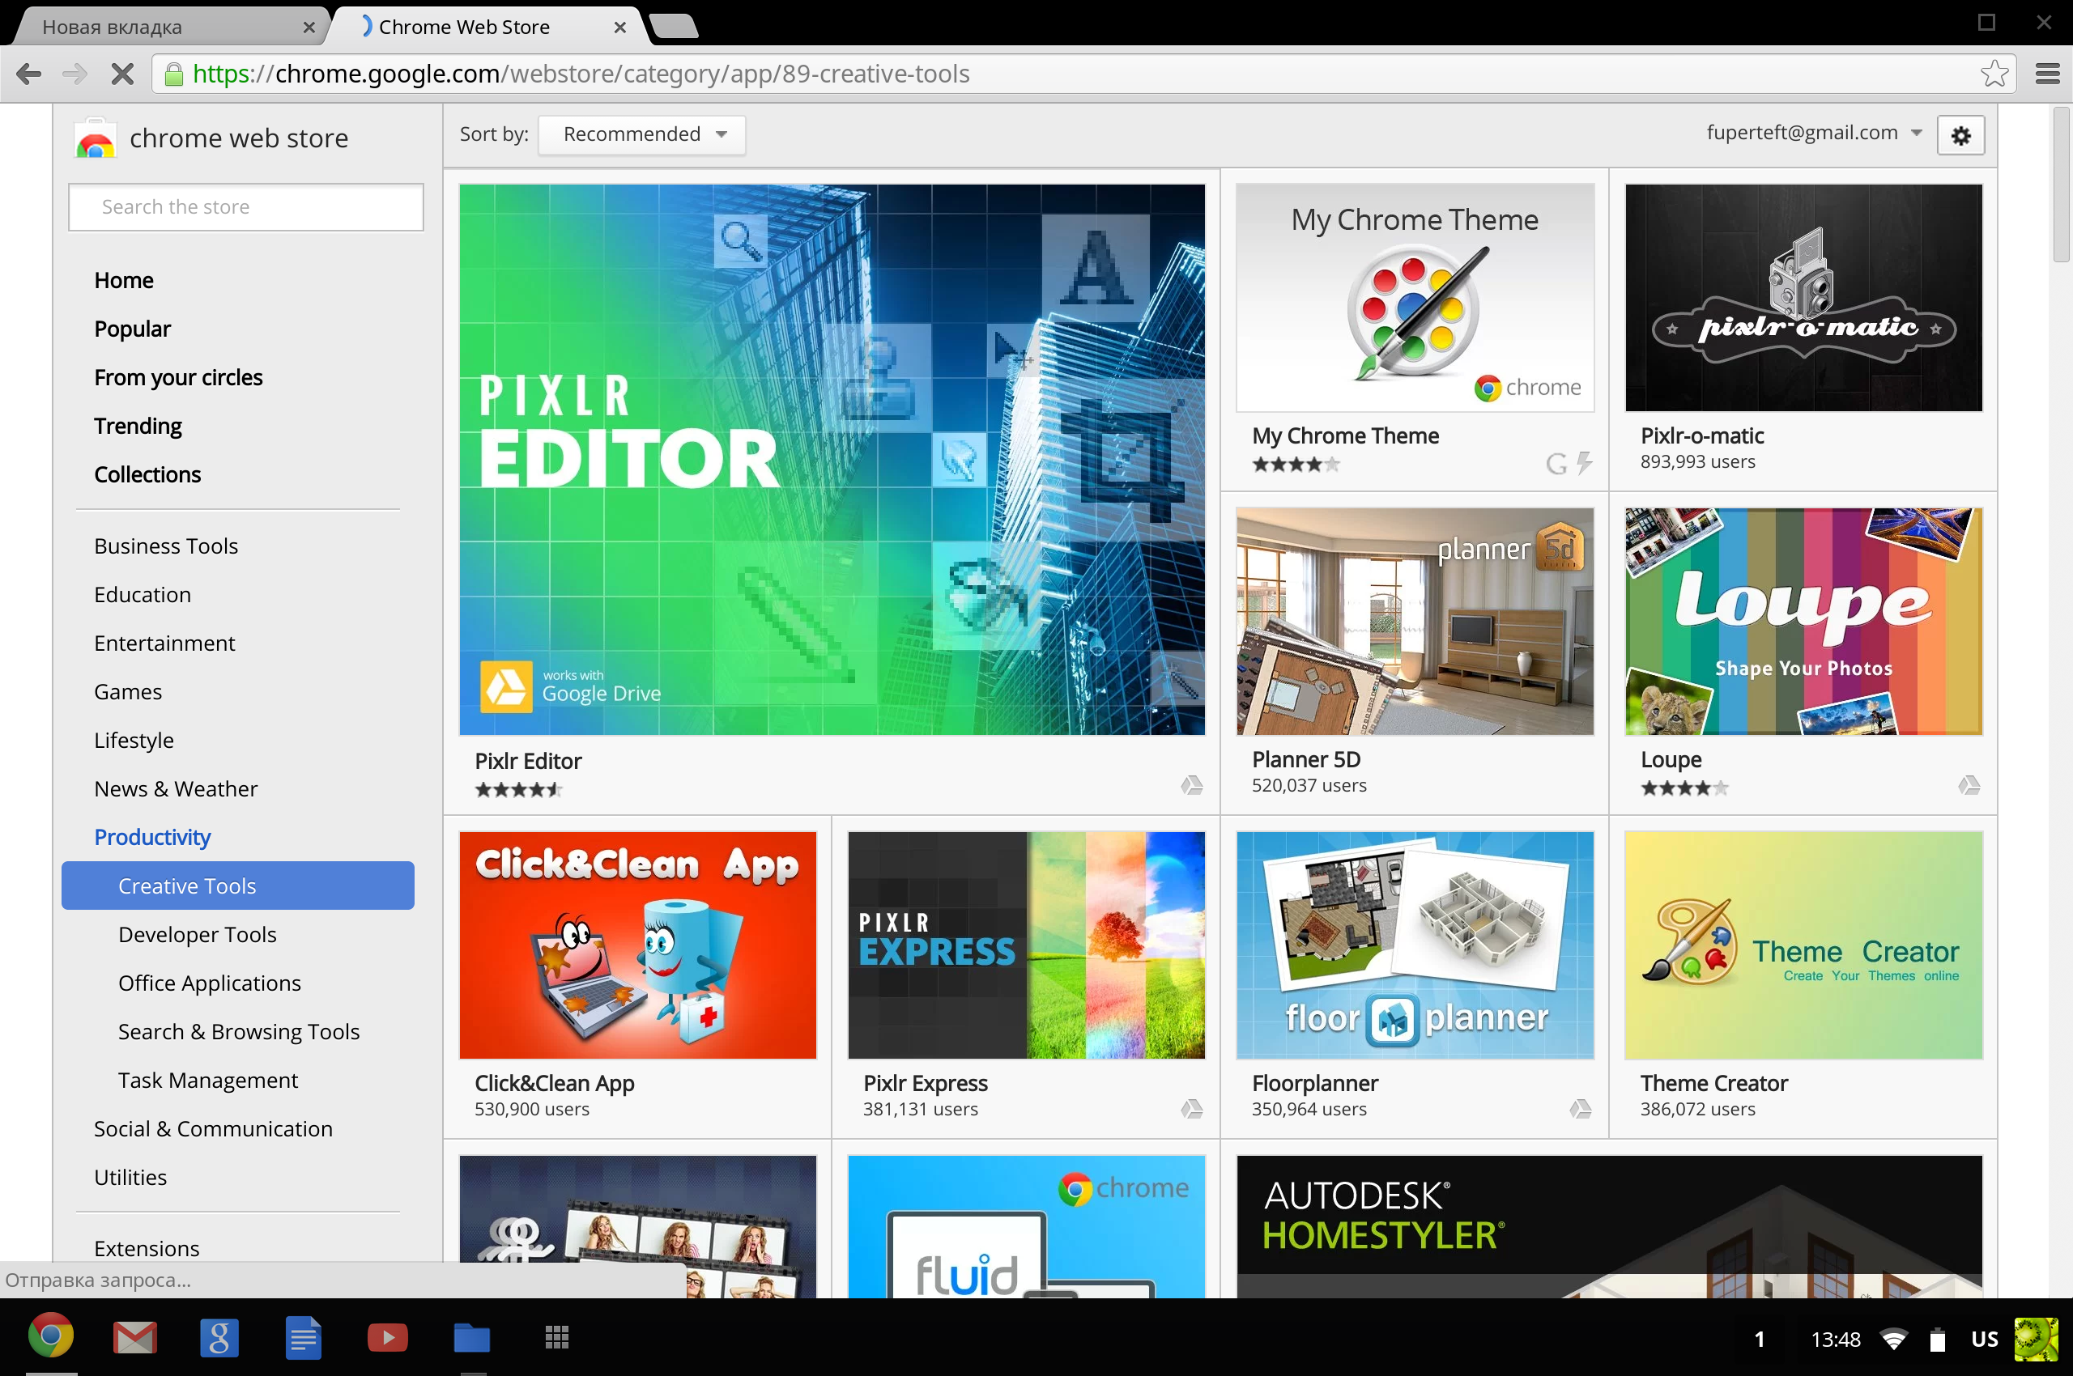Image resolution: width=2073 pixels, height=1376 pixels.
Task: Go back with the back arrow
Action: click(29, 74)
